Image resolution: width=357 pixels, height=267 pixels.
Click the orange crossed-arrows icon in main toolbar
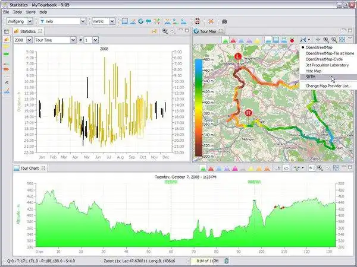tap(211, 21)
